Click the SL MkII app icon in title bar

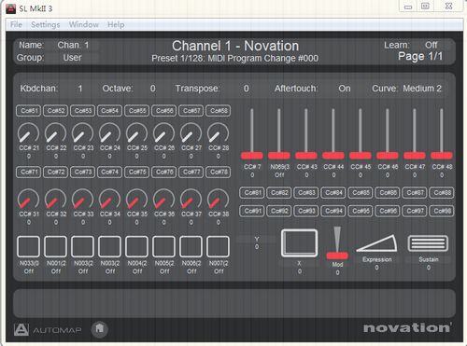[10, 8]
